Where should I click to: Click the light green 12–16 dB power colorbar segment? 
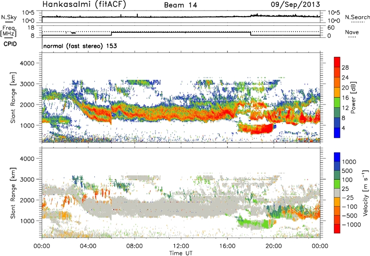pos(337,102)
